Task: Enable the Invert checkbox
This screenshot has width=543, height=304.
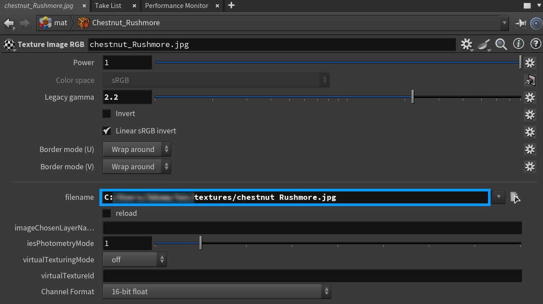Action: (x=107, y=113)
